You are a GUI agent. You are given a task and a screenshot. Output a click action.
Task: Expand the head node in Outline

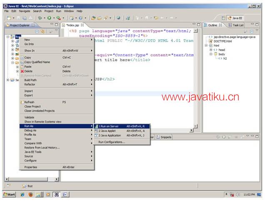[211, 50]
